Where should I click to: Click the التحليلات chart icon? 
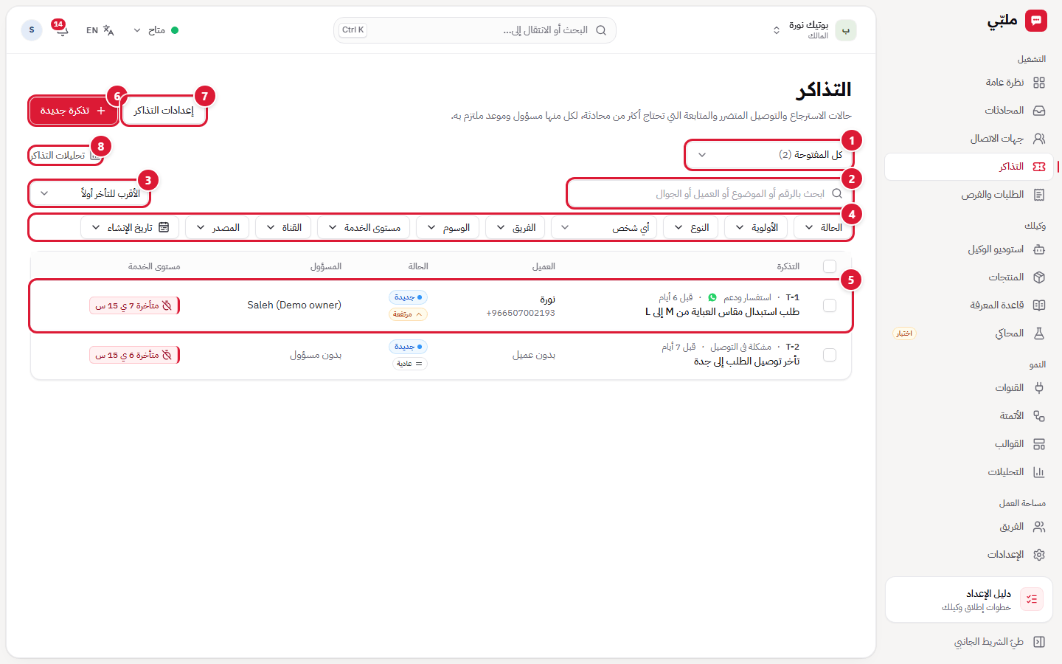click(x=1039, y=472)
